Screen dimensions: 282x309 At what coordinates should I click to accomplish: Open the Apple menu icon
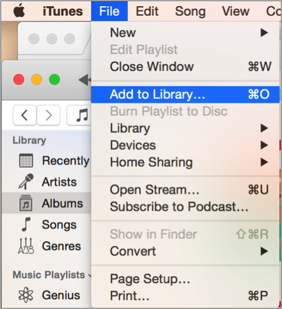click(19, 11)
